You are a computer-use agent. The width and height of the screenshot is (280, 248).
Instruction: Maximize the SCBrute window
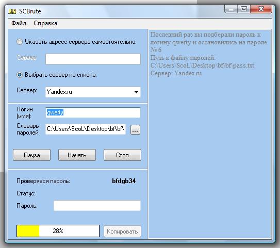[x=243, y=9]
